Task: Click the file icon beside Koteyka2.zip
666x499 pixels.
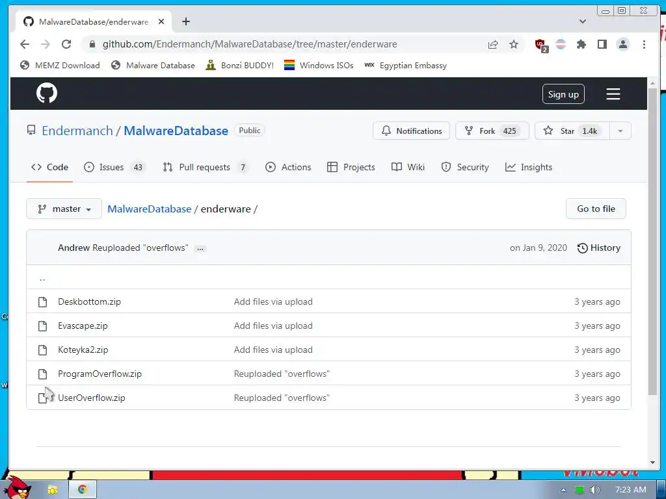Action: [x=42, y=350]
